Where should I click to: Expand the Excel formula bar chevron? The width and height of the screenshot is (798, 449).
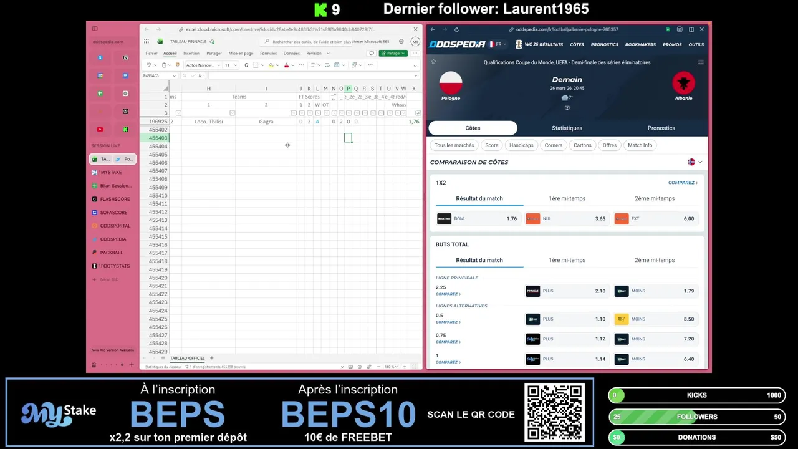click(415, 75)
